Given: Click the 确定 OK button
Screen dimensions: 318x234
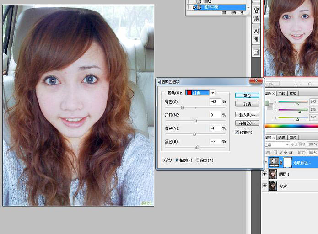Looking at the screenshot, I should coord(247,96).
